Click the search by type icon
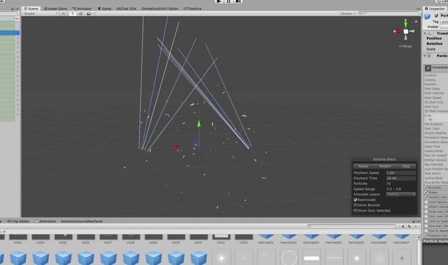Screen dimensions: 448x265 pyautogui.click(x=403, y=226)
